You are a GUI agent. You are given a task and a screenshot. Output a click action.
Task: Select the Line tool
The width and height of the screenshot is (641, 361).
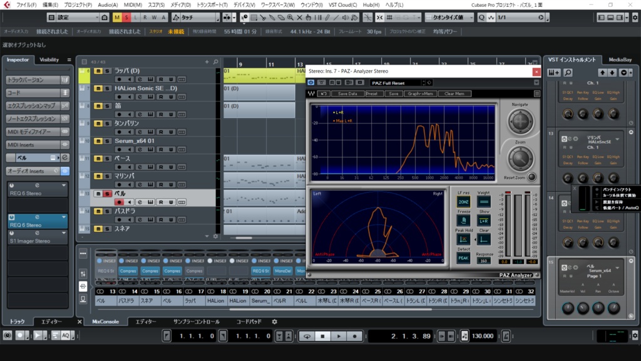(x=336, y=18)
